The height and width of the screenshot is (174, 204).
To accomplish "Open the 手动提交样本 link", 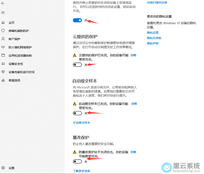I will 81,123.
